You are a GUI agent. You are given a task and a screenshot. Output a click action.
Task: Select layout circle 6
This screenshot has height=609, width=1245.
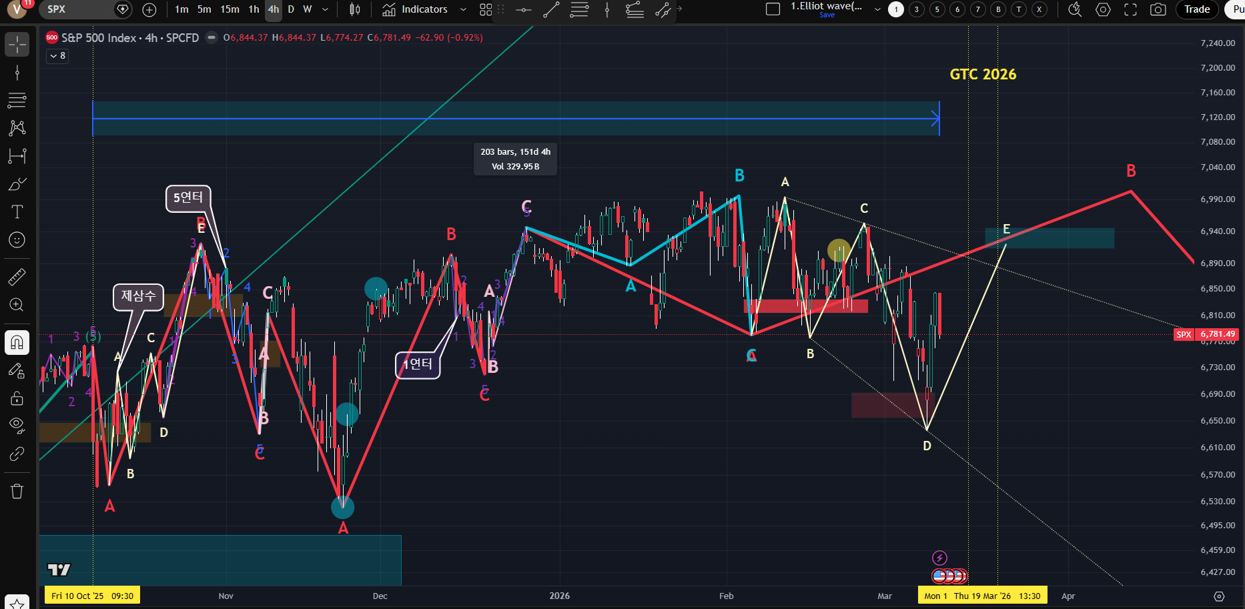click(957, 9)
